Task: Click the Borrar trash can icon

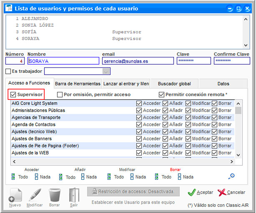Action: pos(55,195)
